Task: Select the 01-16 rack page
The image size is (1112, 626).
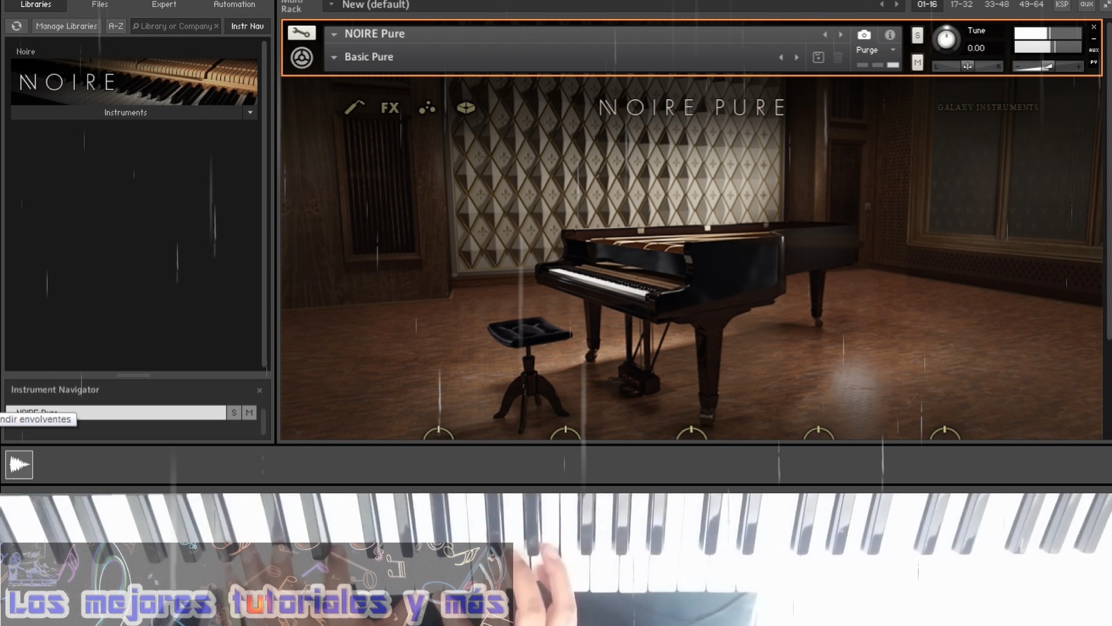Action: (x=927, y=5)
